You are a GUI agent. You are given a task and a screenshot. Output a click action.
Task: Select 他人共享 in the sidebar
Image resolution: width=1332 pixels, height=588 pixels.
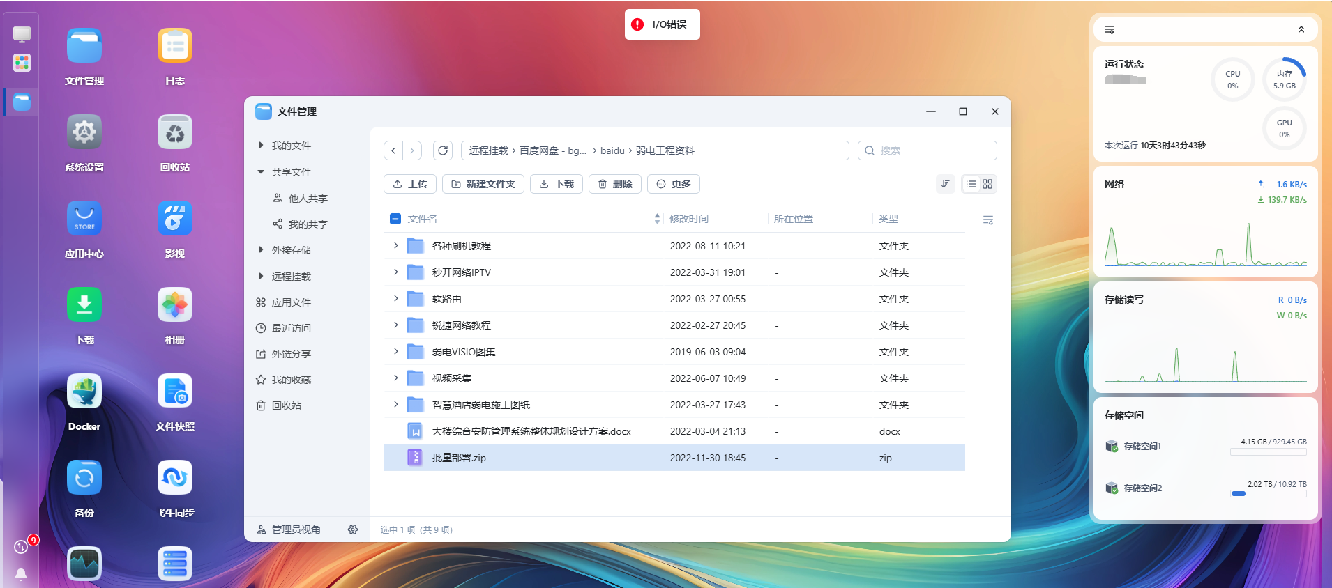[x=308, y=199]
